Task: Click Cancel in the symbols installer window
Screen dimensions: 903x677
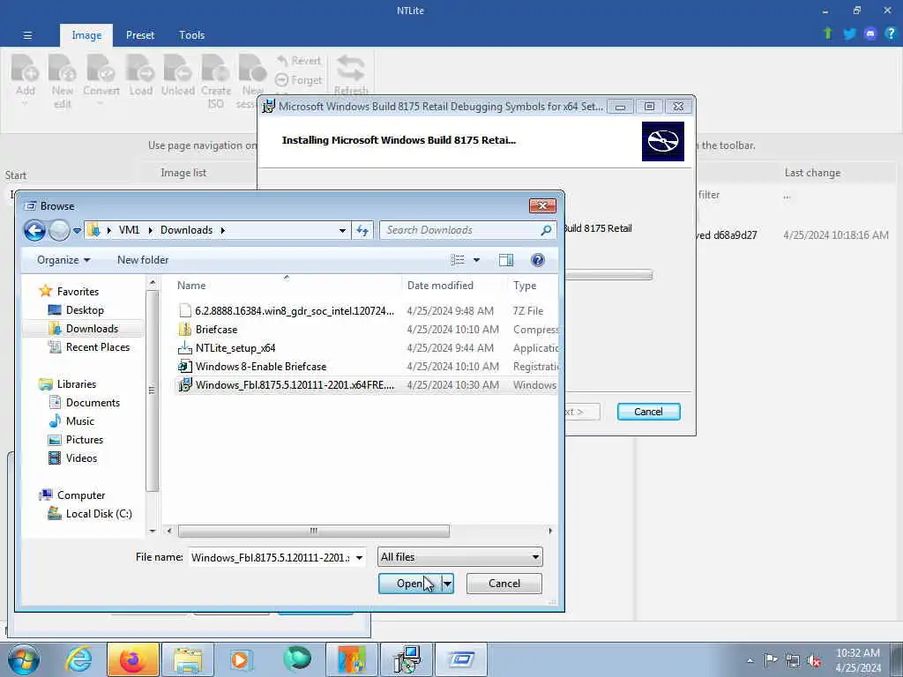Action: coord(648,412)
